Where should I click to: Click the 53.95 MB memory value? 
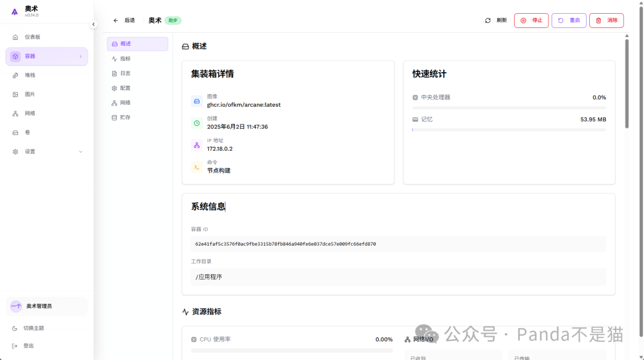pos(593,119)
